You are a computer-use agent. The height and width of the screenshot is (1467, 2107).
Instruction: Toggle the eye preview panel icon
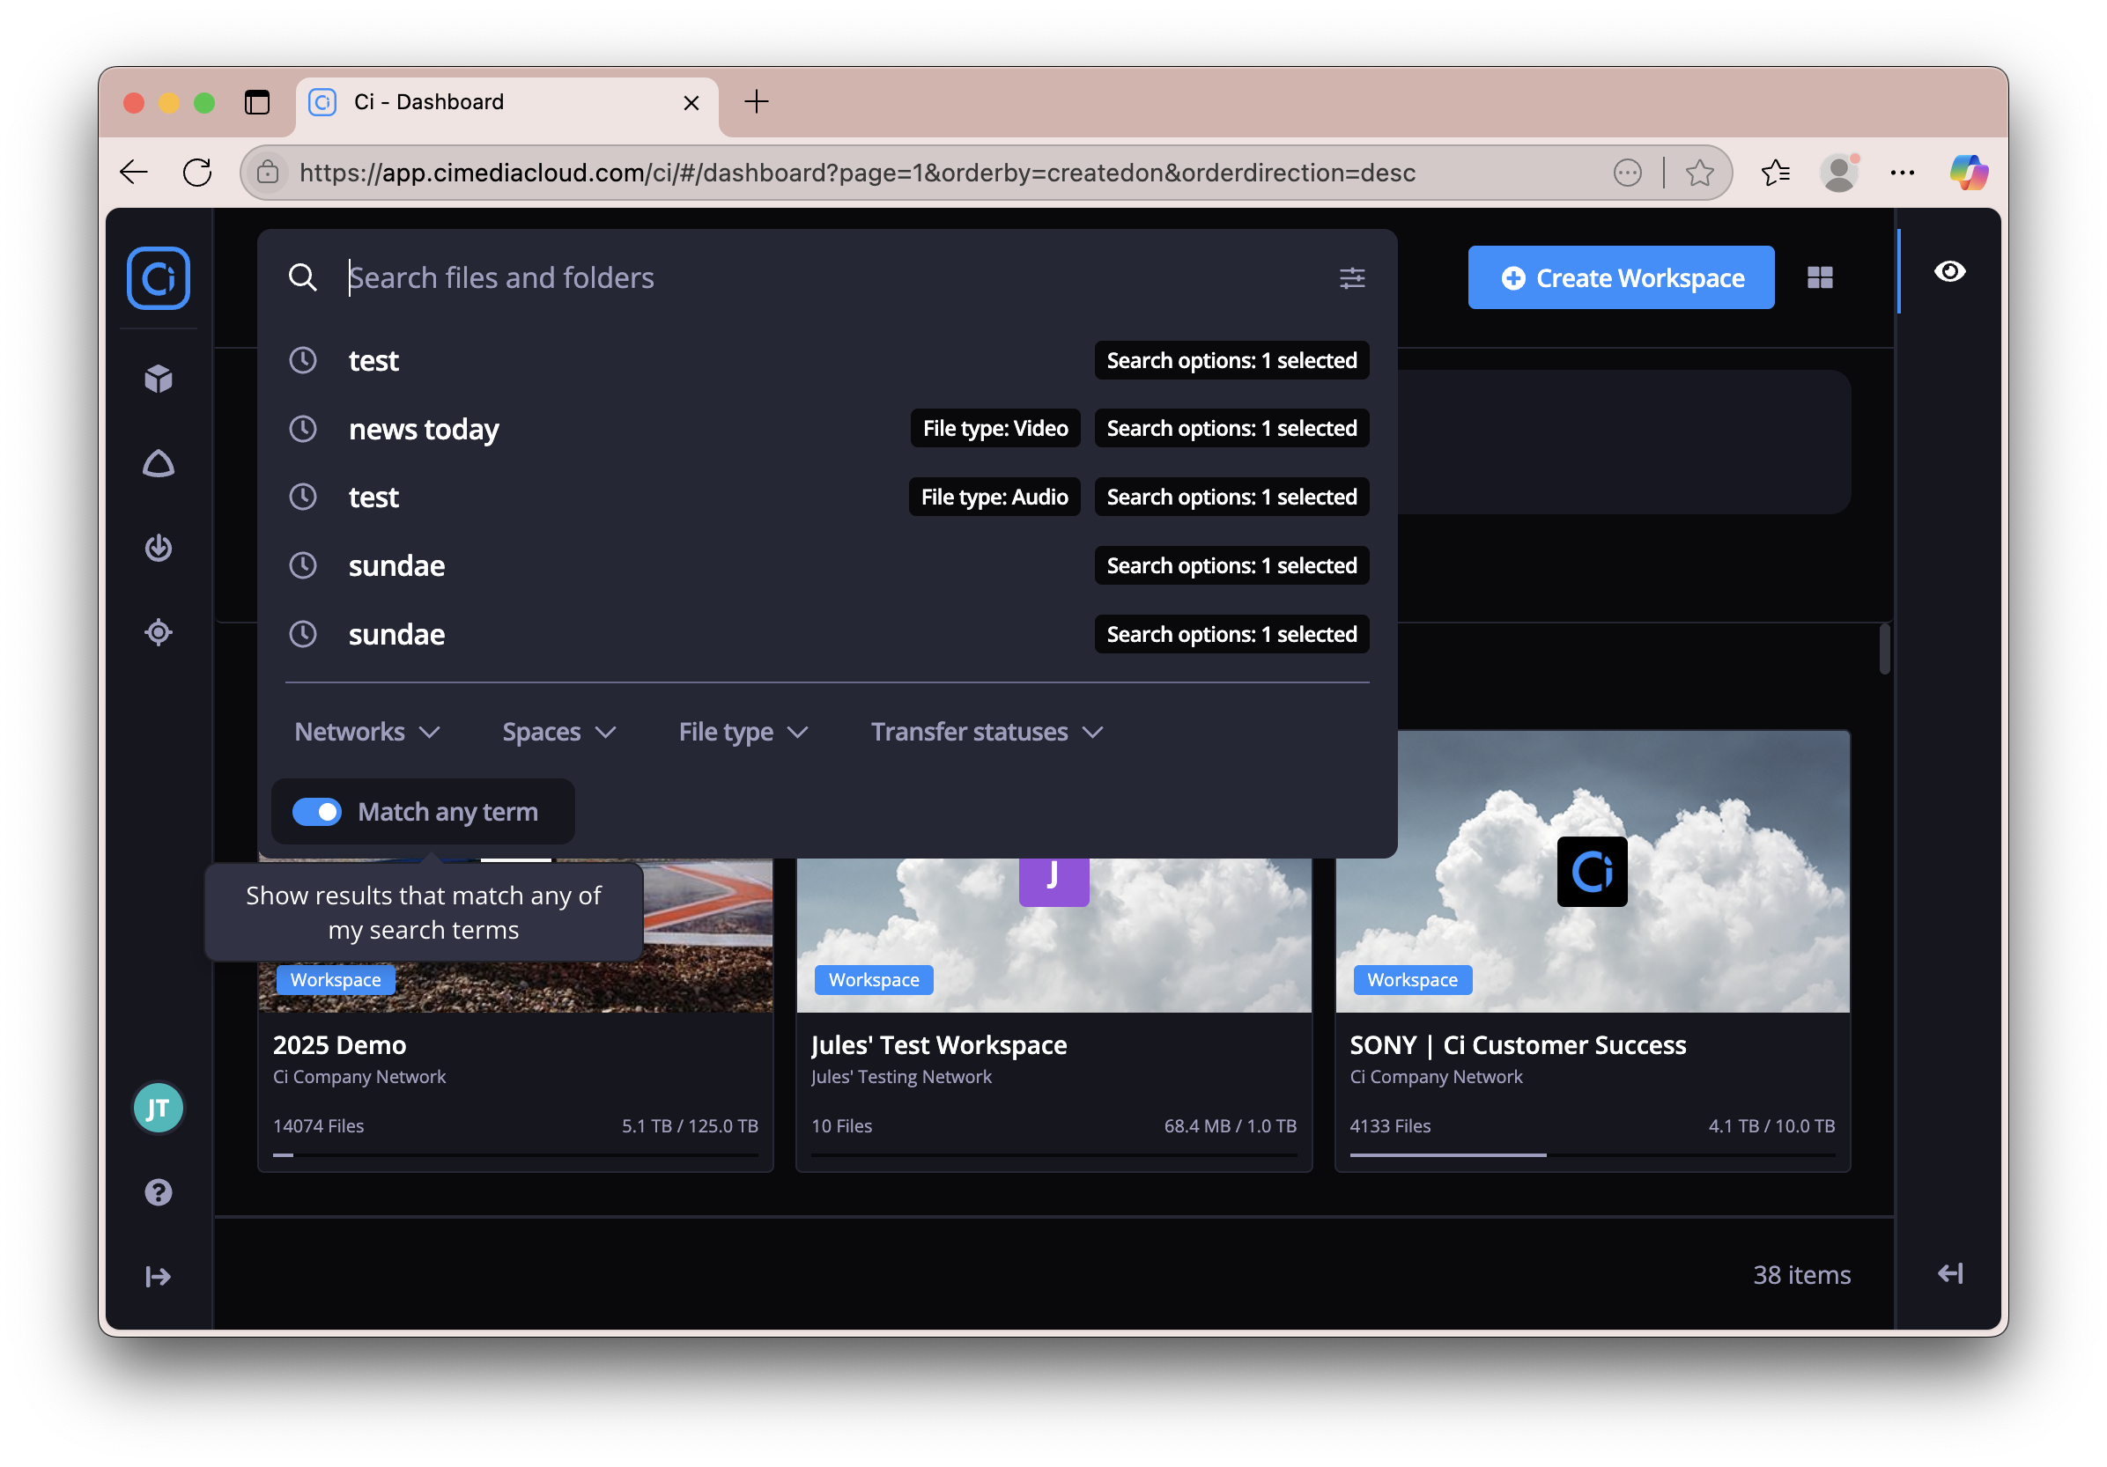[1950, 271]
